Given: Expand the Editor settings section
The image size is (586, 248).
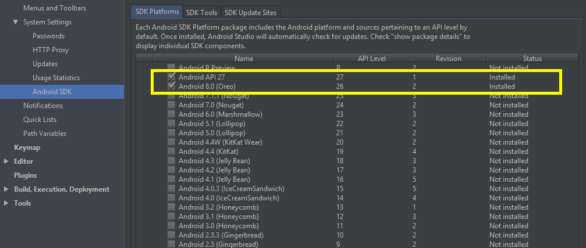Looking at the screenshot, I should click(x=6, y=161).
